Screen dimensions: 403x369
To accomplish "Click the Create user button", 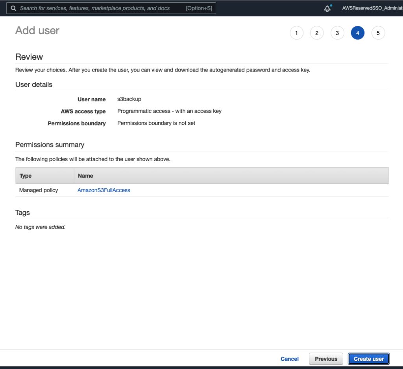I will pyautogui.click(x=368, y=359).
